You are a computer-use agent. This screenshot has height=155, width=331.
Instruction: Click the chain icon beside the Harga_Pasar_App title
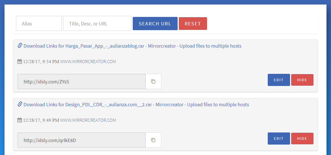(x=20, y=45)
